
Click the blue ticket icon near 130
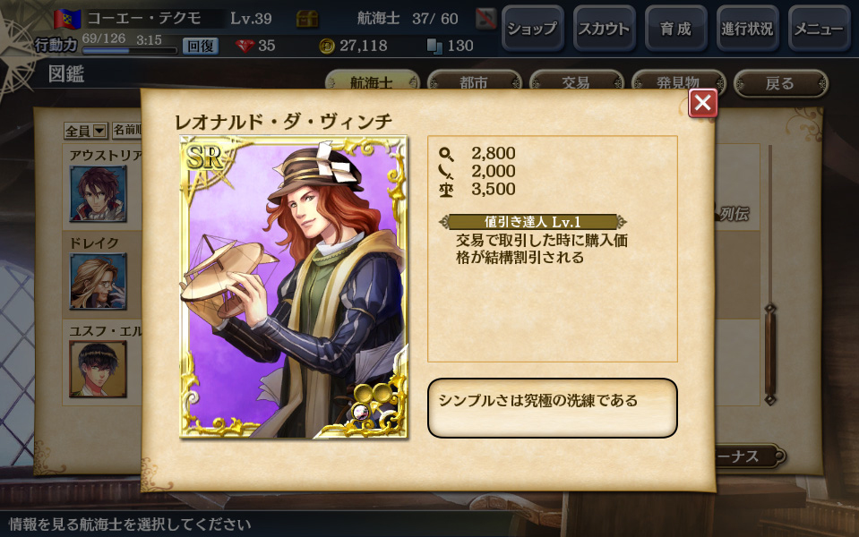point(434,46)
